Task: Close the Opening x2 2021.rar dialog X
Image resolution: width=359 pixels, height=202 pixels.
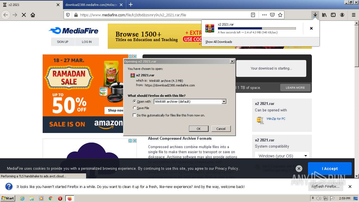Action: 232,61
